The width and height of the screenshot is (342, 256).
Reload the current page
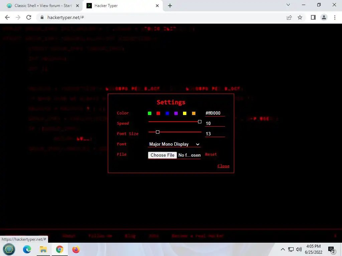(x=29, y=17)
